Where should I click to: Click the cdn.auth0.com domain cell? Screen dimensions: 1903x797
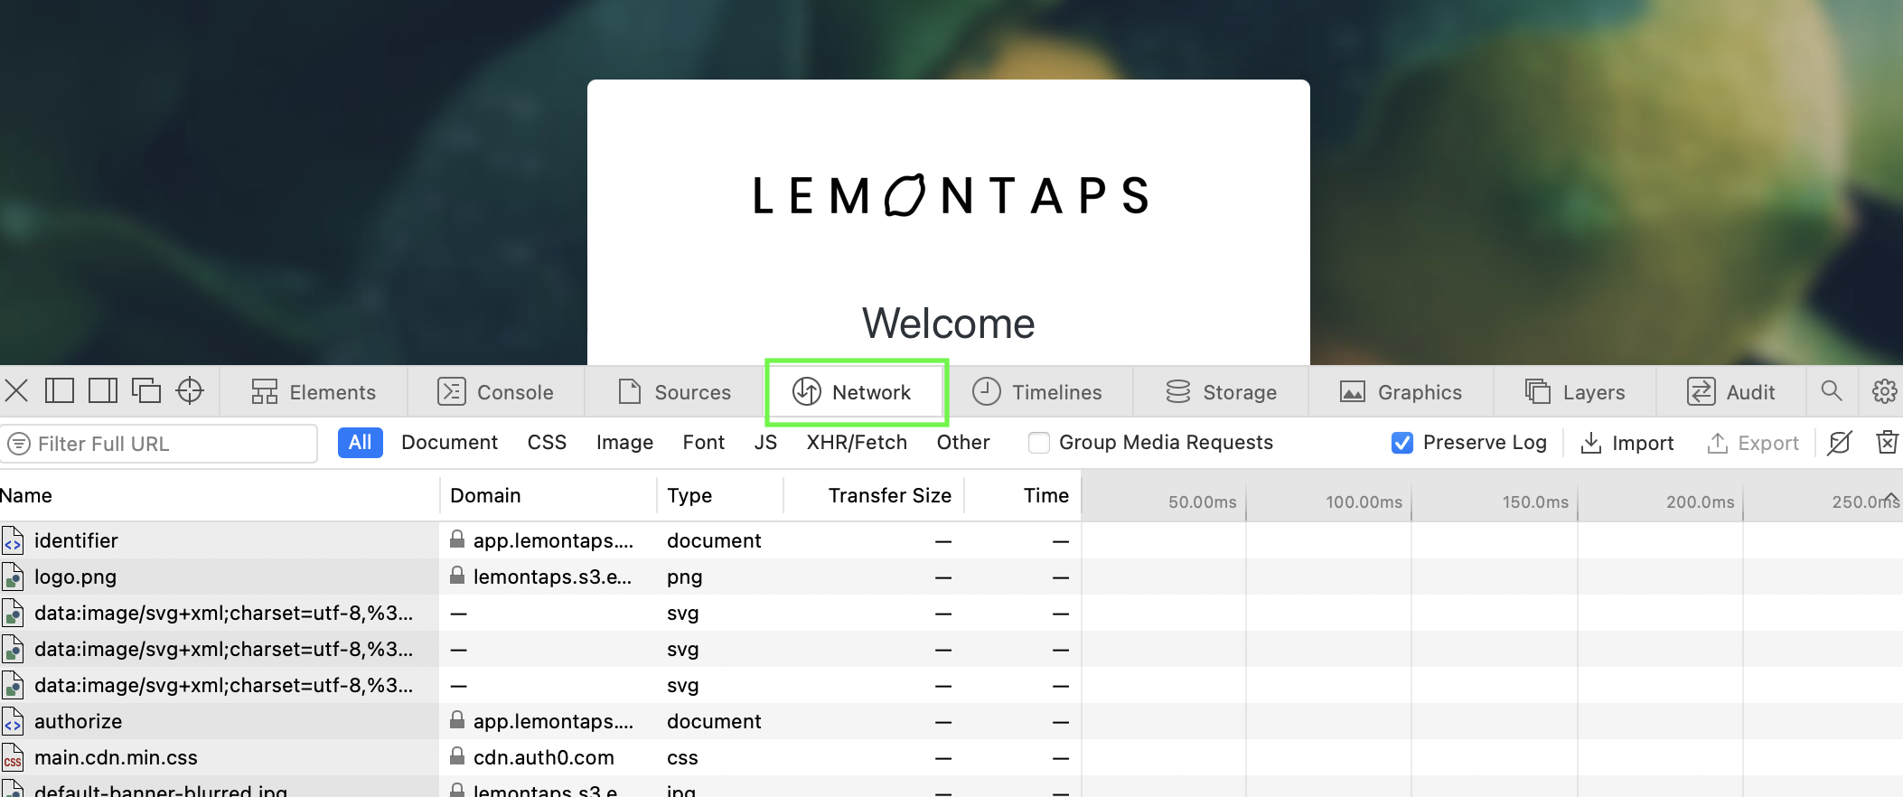(x=548, y=757)
